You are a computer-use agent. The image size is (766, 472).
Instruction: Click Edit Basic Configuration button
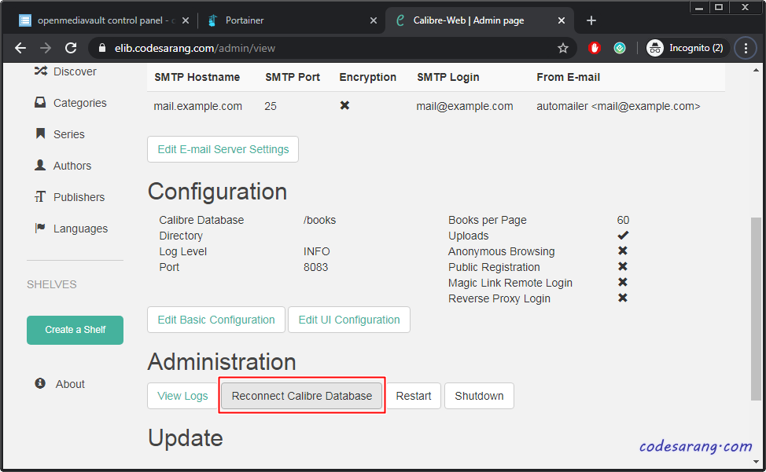coord(216,320)
